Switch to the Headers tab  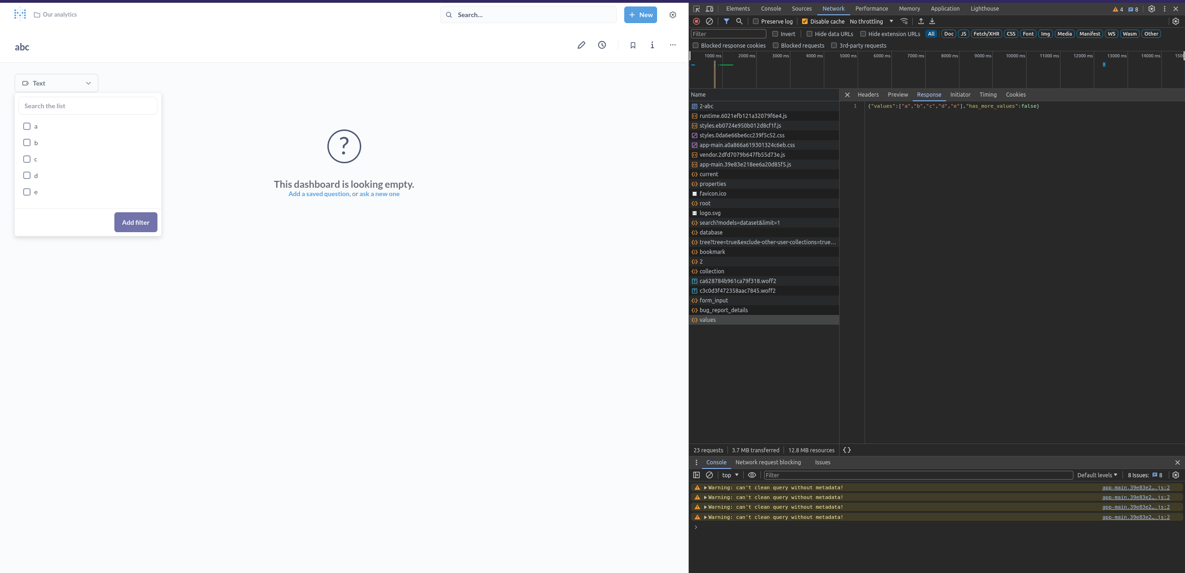coord(867,94)
